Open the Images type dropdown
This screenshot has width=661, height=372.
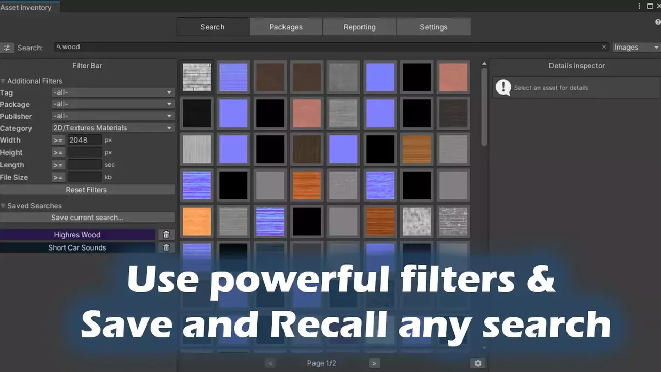pyautogui.click(x=636, y=47)
